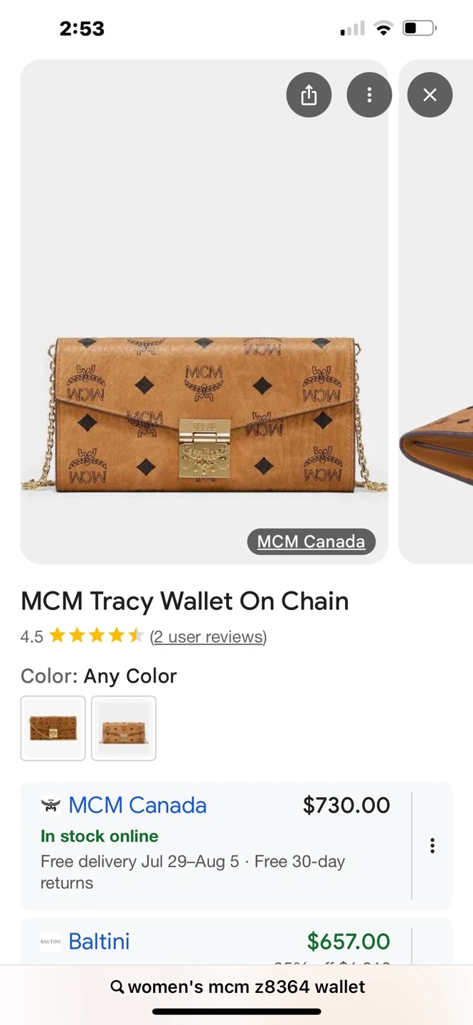
Task: Select the second wallet color thumbnail
Action: [124, 728]
